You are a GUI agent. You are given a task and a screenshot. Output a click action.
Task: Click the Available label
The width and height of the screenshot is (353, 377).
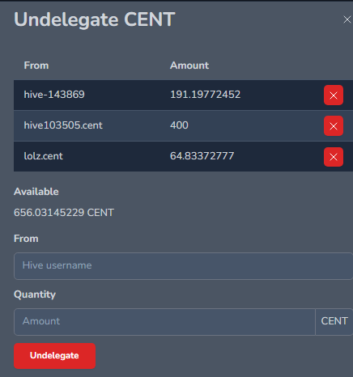[x=36, y=192]
